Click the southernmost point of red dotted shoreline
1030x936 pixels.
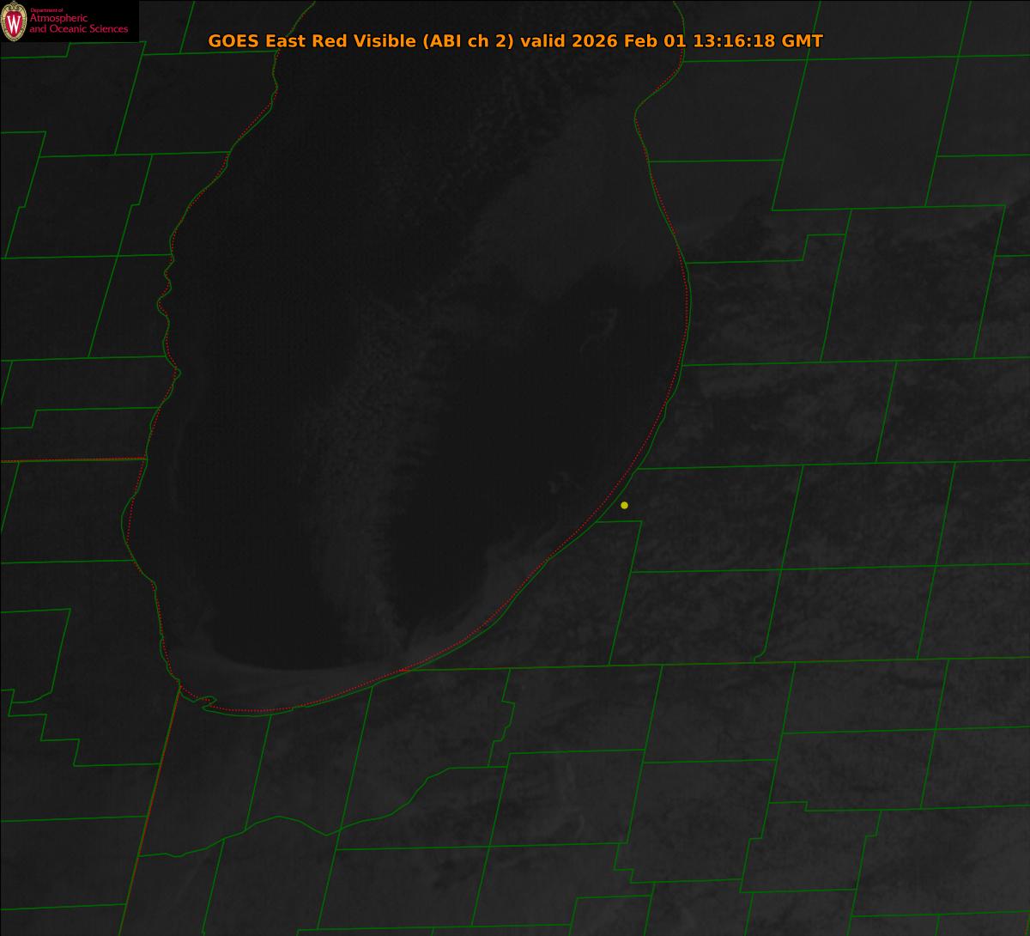tap(257, 711)
